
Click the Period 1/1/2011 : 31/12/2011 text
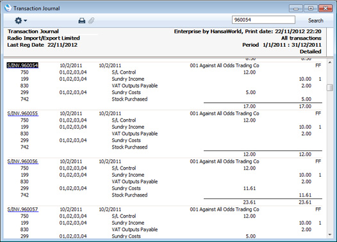pyautogui.click(x=282, y=45)
